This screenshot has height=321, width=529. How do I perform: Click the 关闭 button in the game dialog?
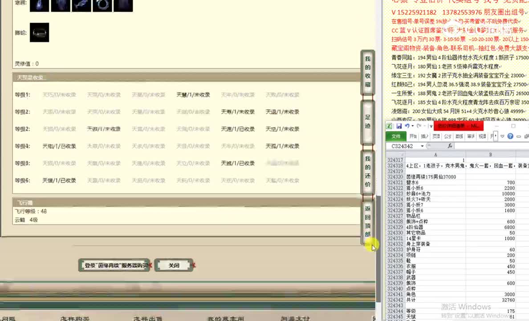[174, 265]
